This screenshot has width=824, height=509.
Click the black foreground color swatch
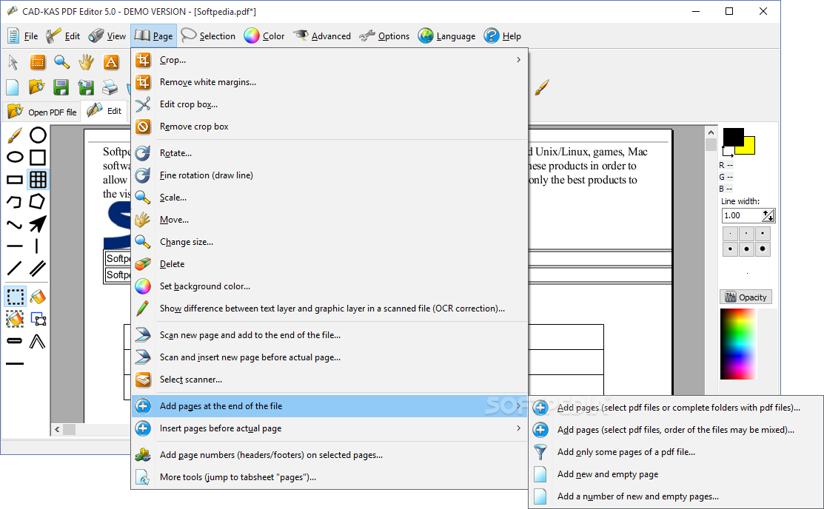click(733, 137)
